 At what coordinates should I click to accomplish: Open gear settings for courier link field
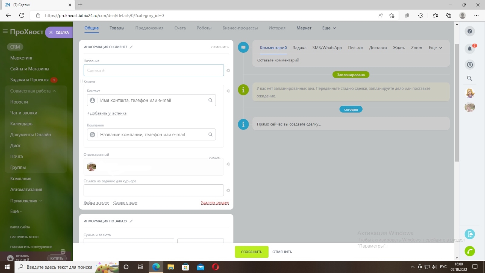(228, 190)
